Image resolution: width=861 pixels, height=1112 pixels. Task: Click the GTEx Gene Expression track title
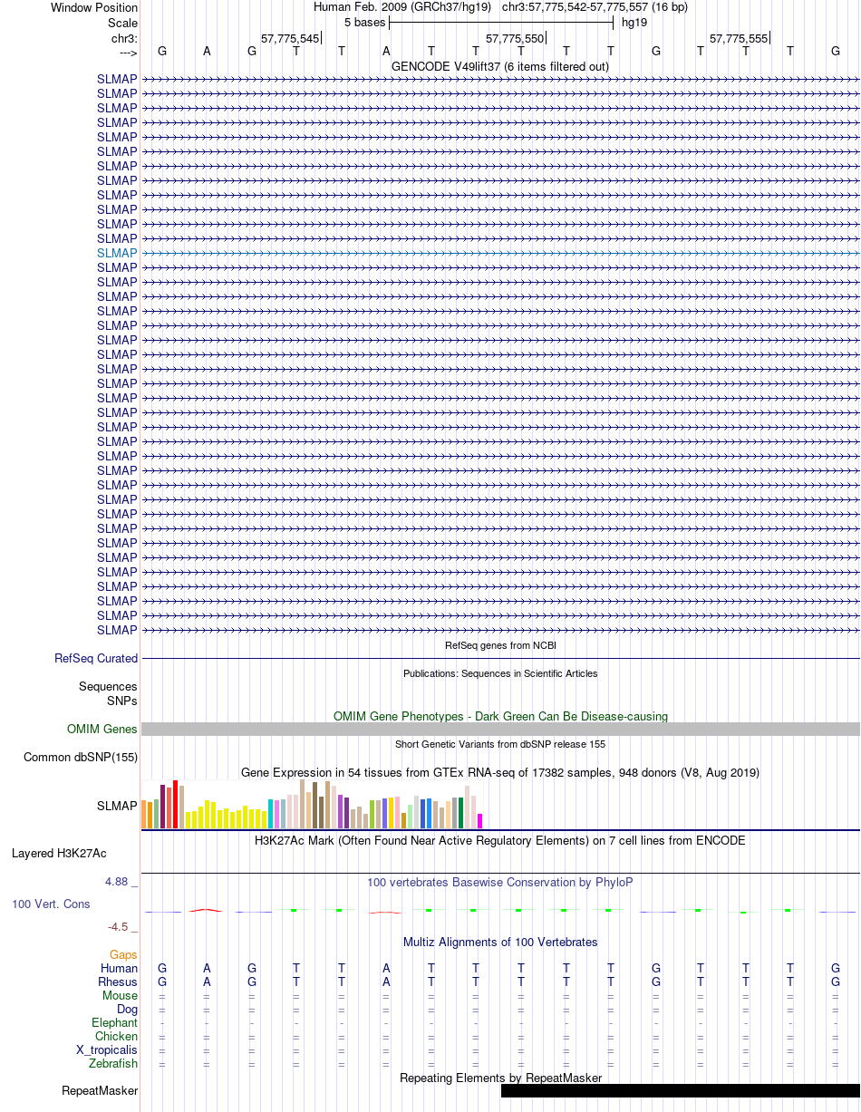click(500, 773)
